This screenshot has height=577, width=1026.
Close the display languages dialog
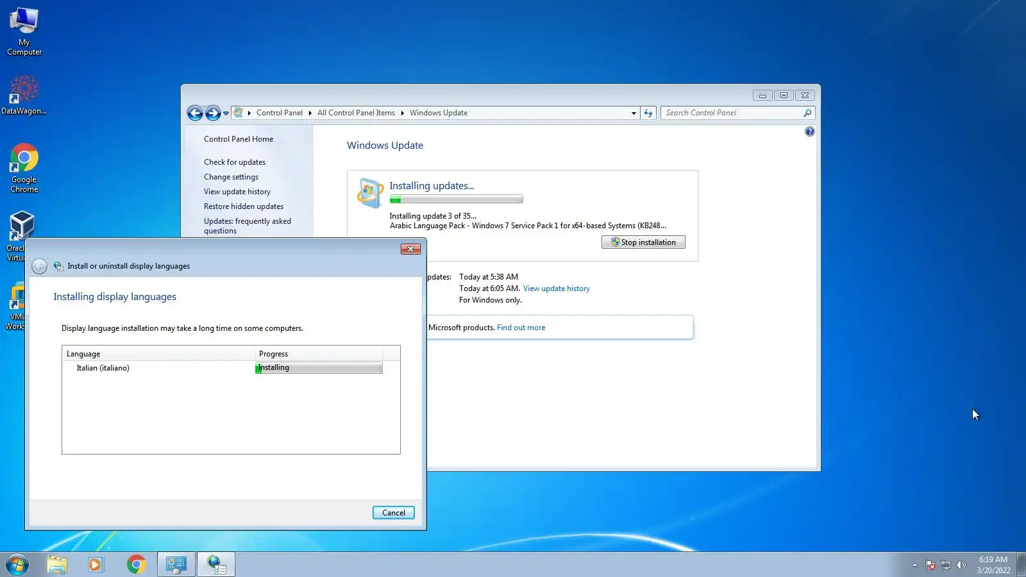click(x=410, y=249)
